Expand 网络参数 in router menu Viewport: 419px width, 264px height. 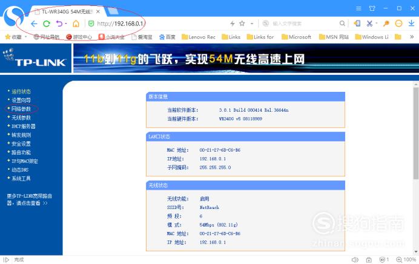tap(21, 109)
